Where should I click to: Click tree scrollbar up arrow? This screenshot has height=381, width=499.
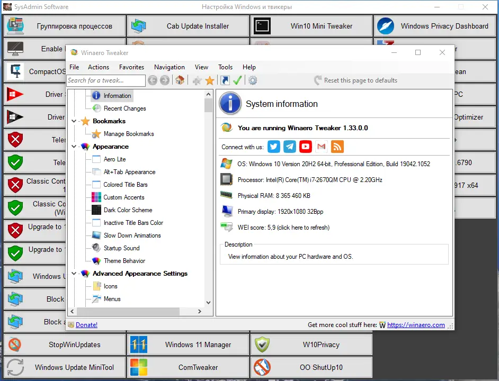tap(209, 94)
